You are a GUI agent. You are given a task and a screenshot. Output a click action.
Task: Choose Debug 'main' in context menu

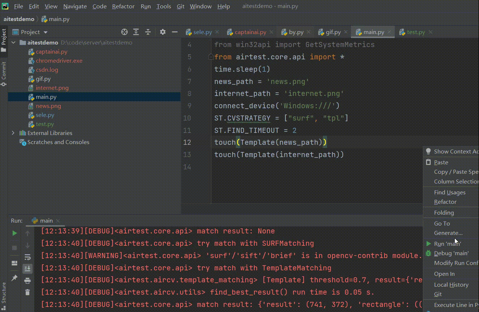point(451,253)
